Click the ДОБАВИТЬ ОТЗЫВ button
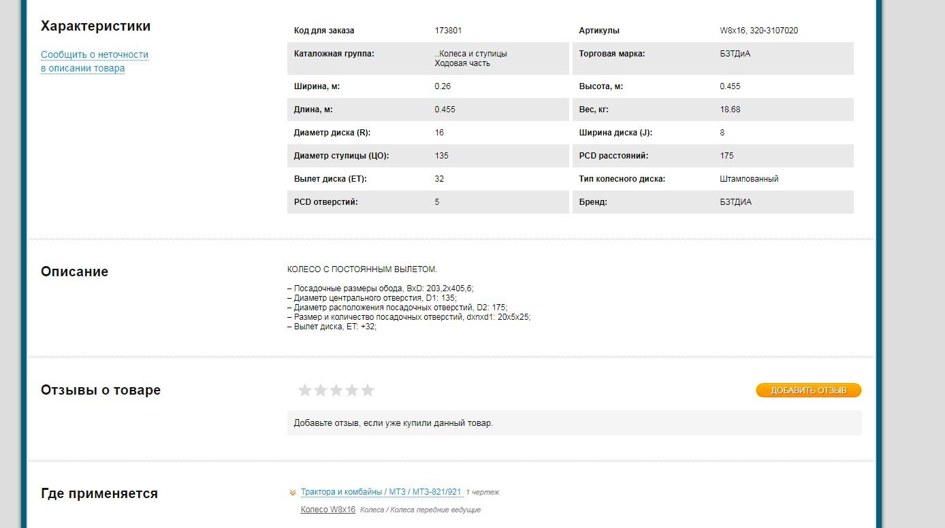945x528 pixels. 808,391
